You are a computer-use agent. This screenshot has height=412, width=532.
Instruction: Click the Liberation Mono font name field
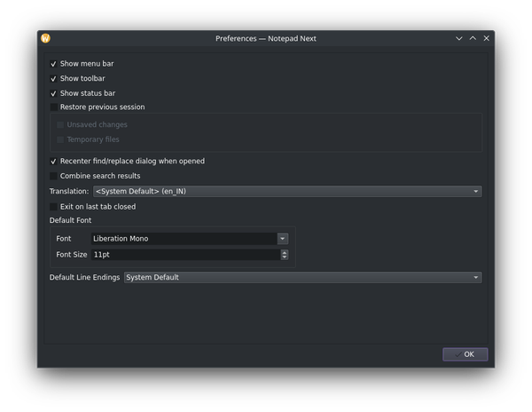(183, 239)
